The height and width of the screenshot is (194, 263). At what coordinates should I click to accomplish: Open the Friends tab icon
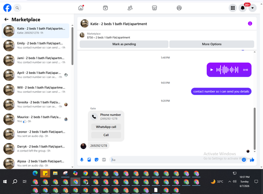click(130, 8)
